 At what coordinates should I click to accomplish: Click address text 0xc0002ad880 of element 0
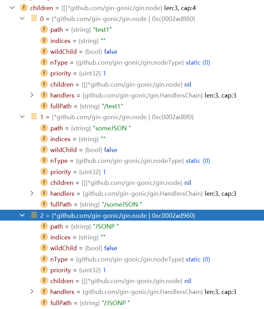172,19
